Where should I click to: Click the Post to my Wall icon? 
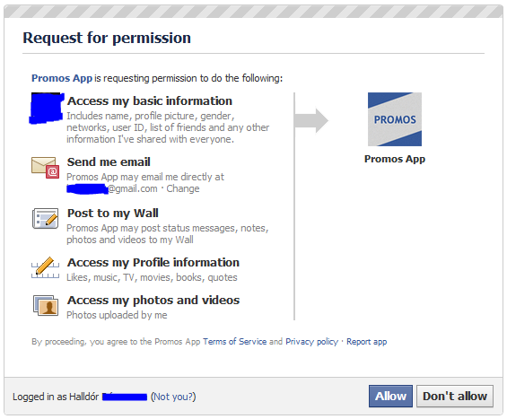tap(45, 219)
